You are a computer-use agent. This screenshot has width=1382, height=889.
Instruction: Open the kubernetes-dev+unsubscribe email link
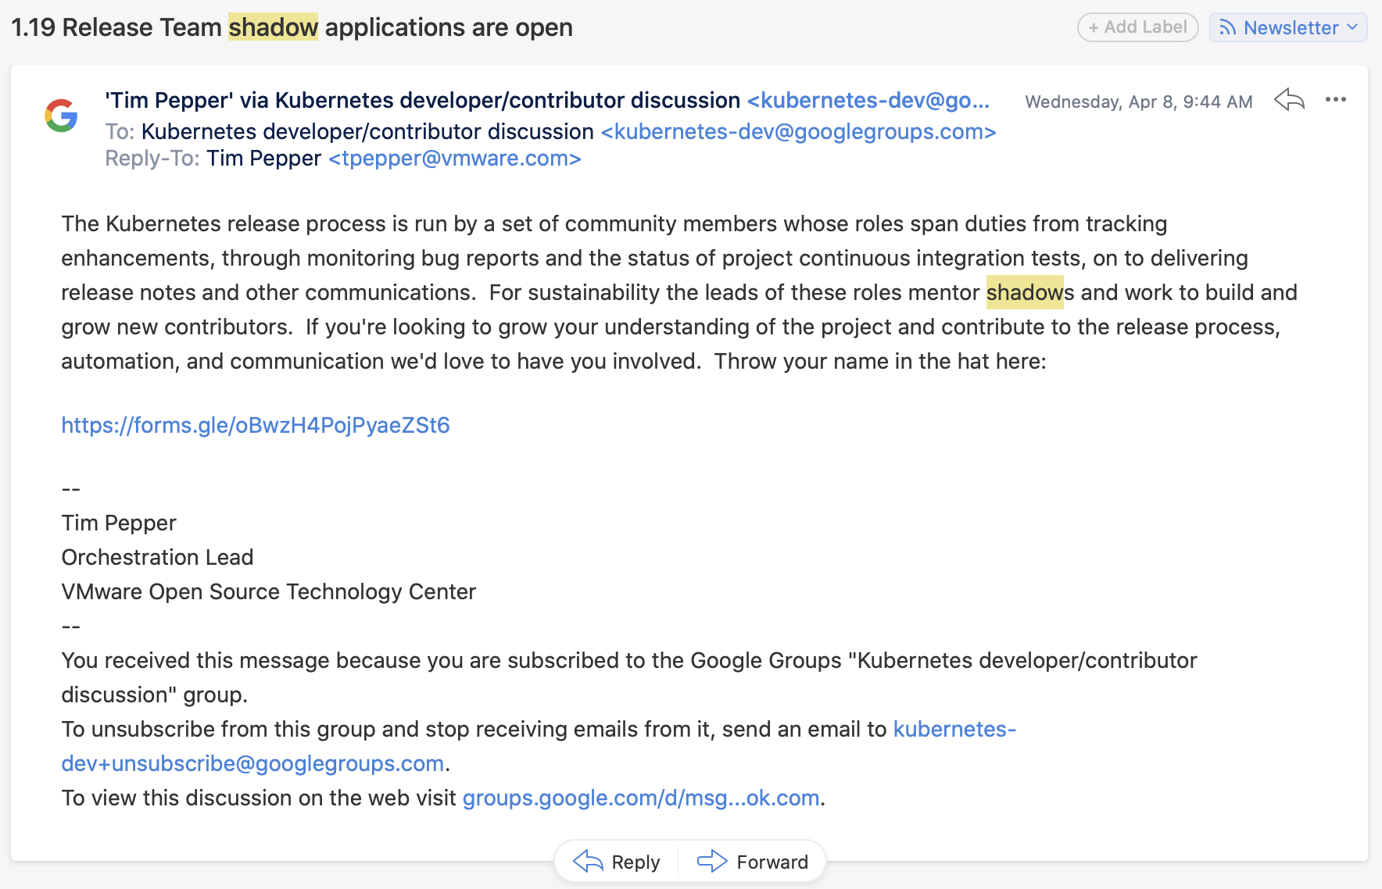coord(252,763)
